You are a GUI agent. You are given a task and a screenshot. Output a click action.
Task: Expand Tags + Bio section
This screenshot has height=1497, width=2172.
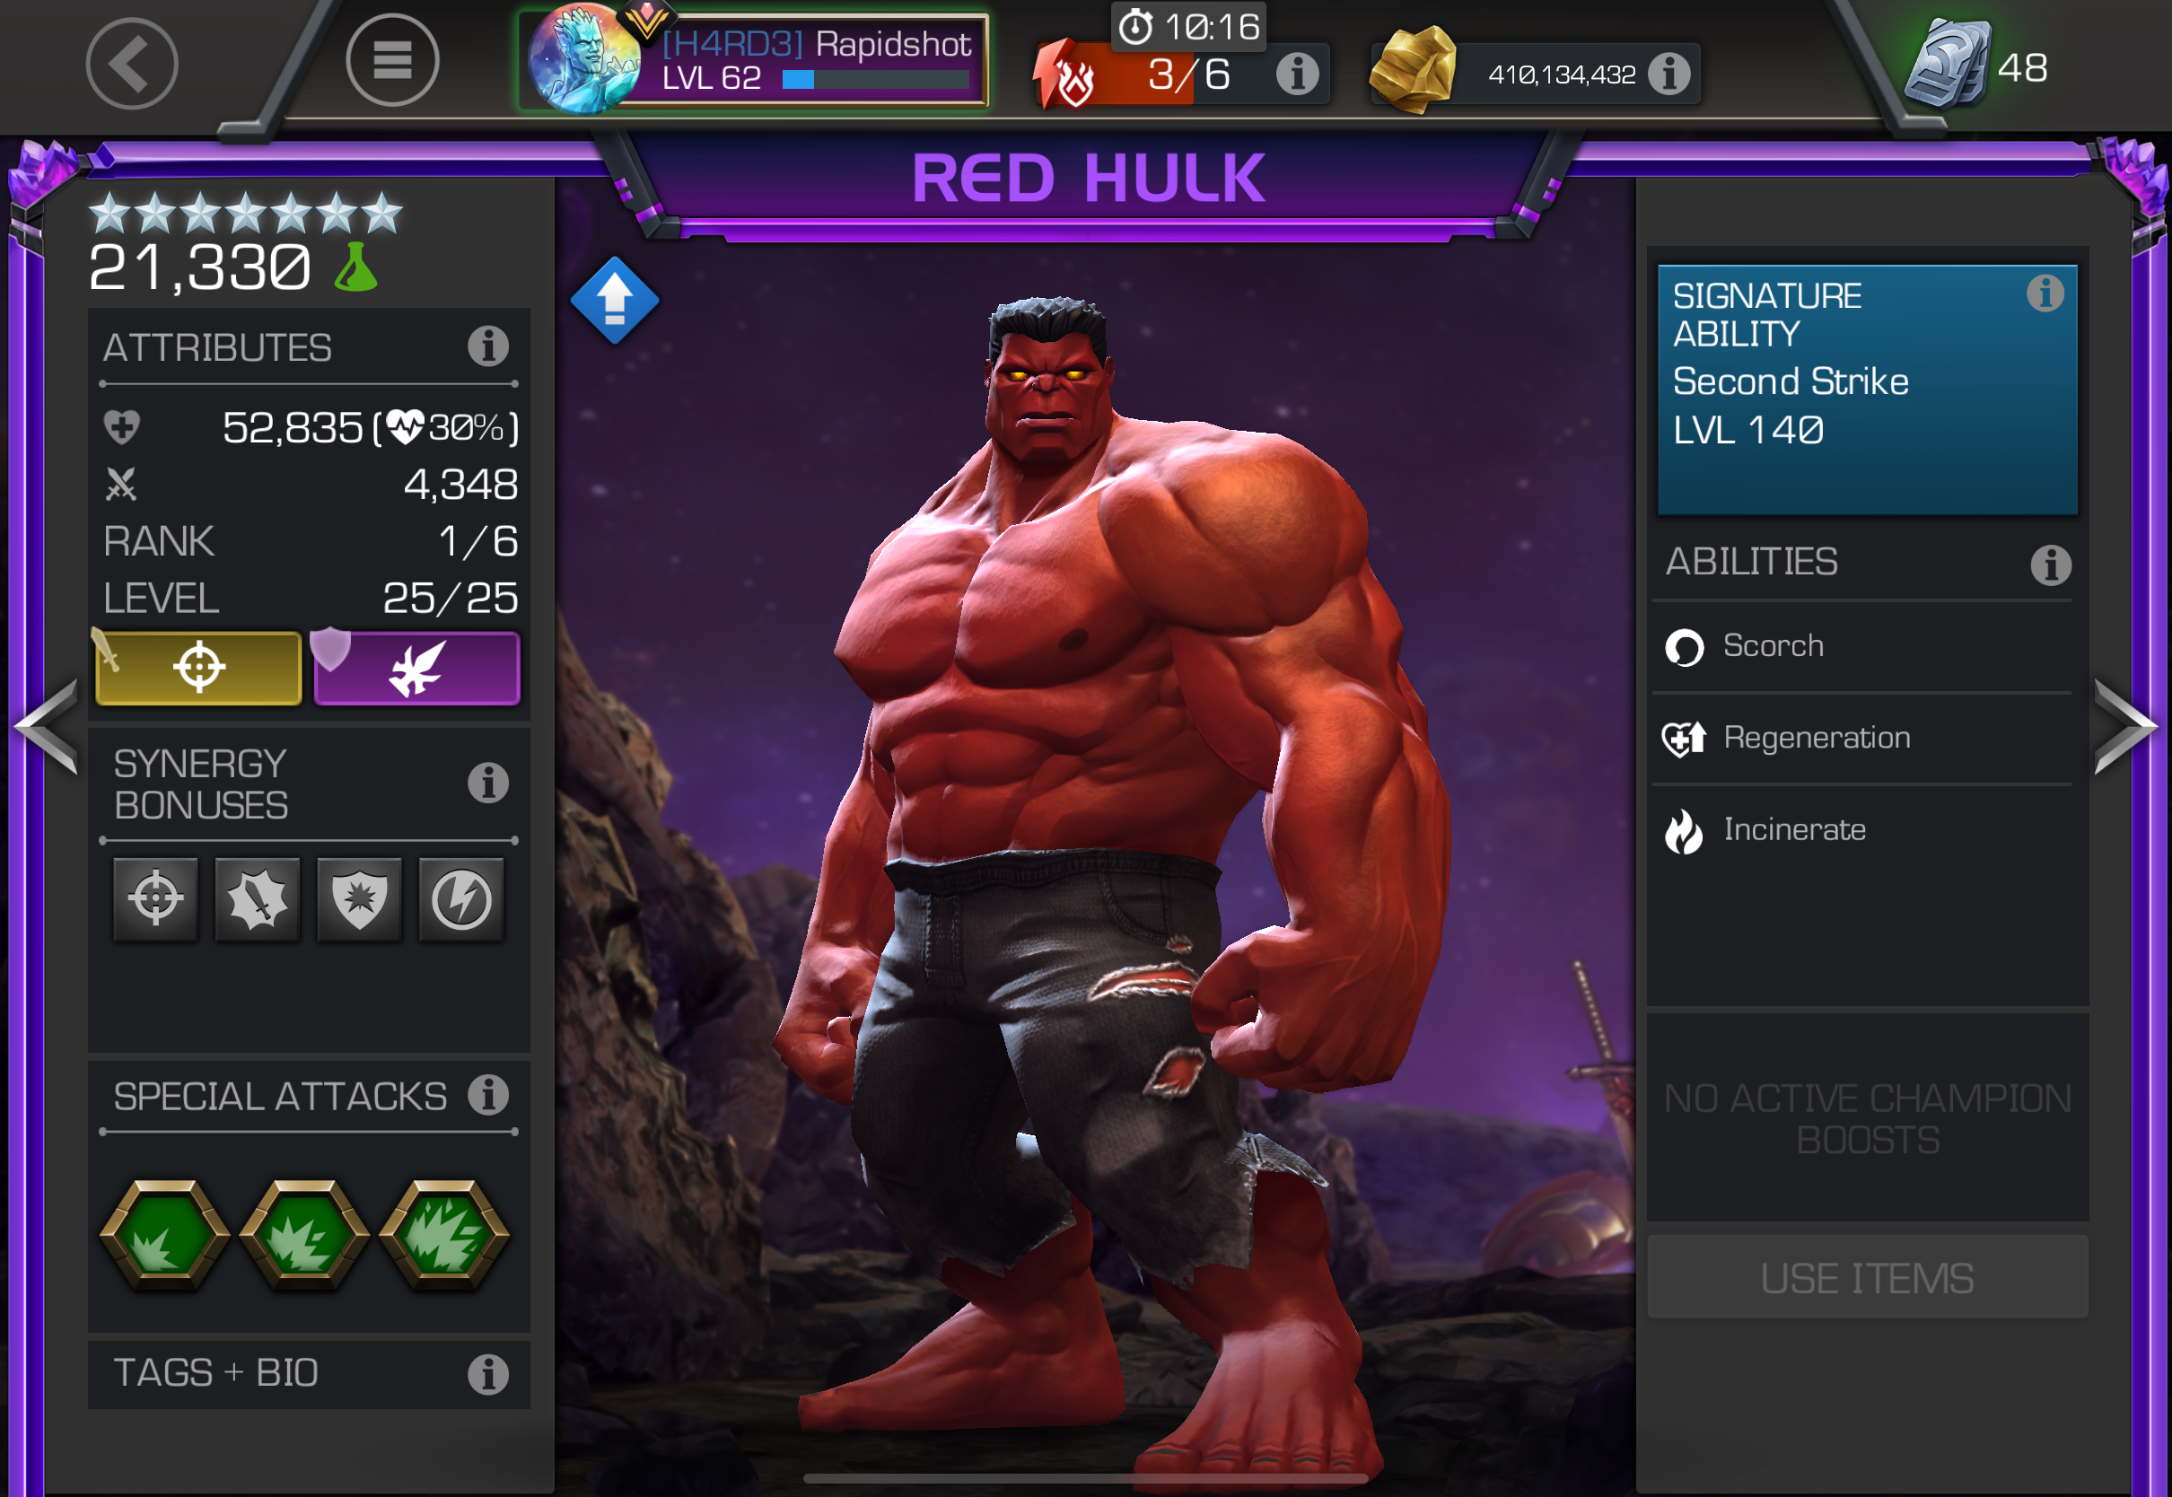click(x=309, y=1374)
